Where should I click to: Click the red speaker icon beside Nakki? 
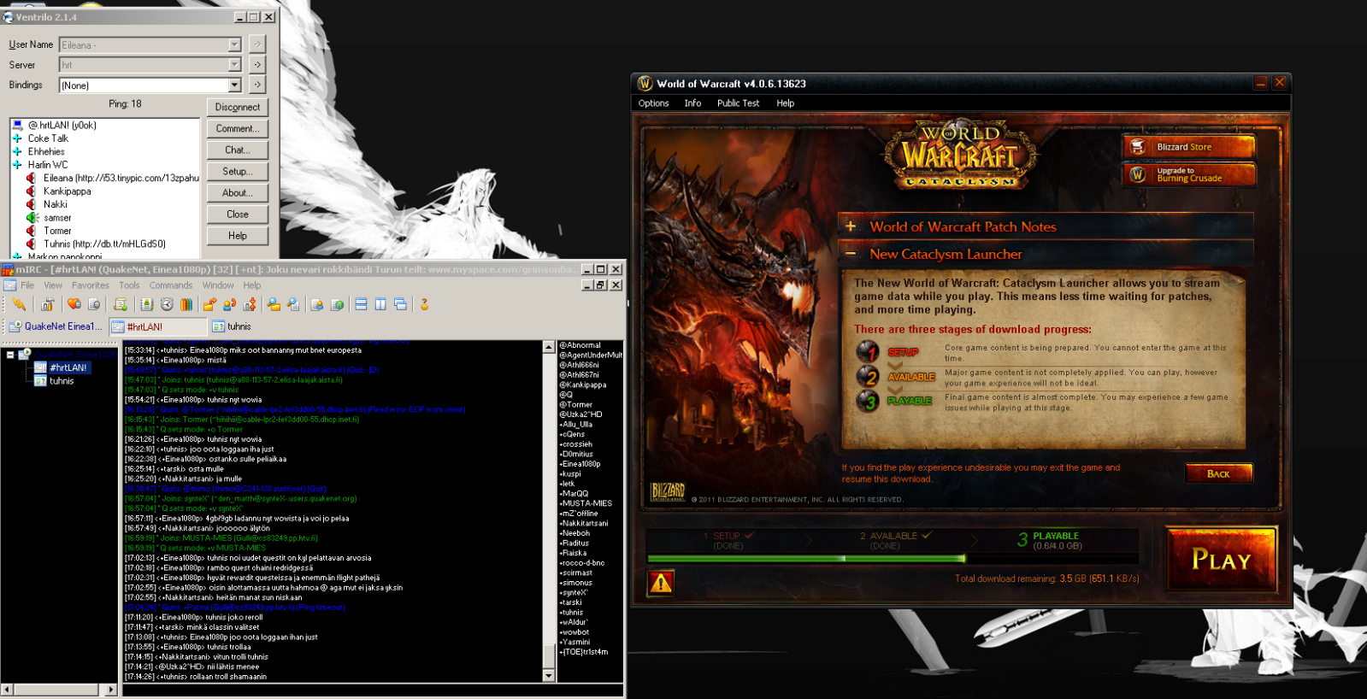click(x=32, y=204)
